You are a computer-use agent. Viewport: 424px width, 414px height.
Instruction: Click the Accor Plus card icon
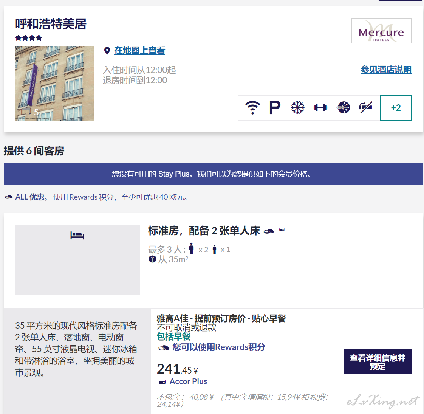point(162,382)
